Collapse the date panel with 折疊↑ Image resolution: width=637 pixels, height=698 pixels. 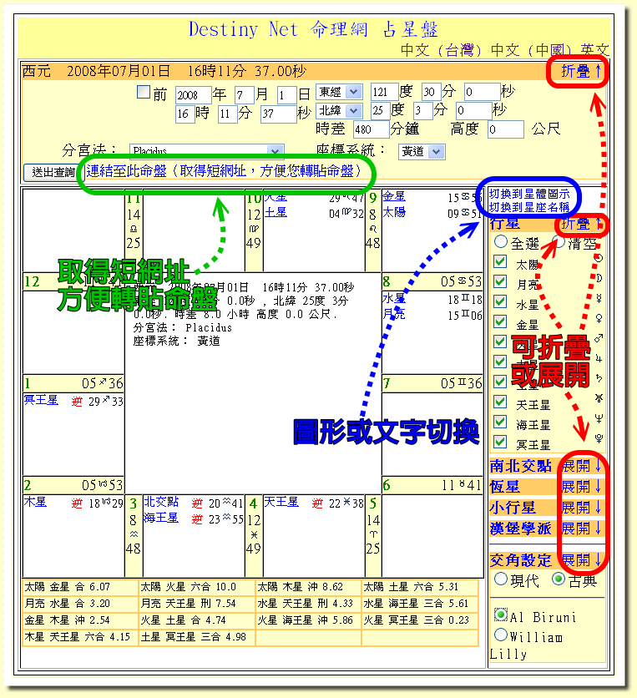pyautogui.click(x=581, y=71)
